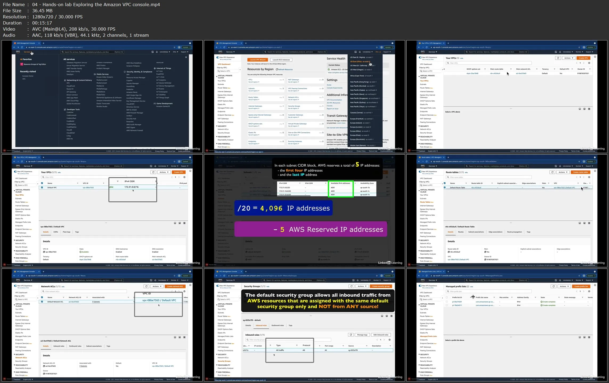Copy icon beside Owner ID 919876307021, Route tables frame
609x383 pixels.
(x=485, y=260)
